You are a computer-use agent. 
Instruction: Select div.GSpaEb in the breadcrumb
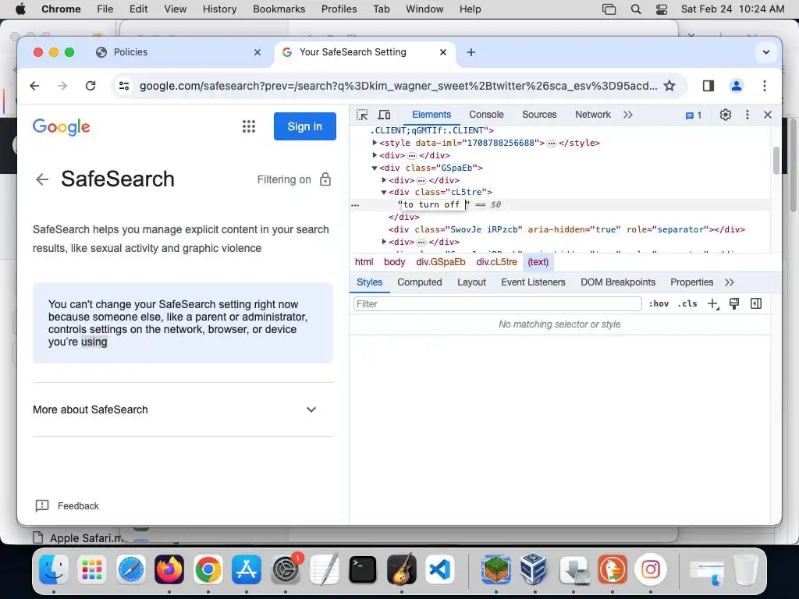point(440,262)
